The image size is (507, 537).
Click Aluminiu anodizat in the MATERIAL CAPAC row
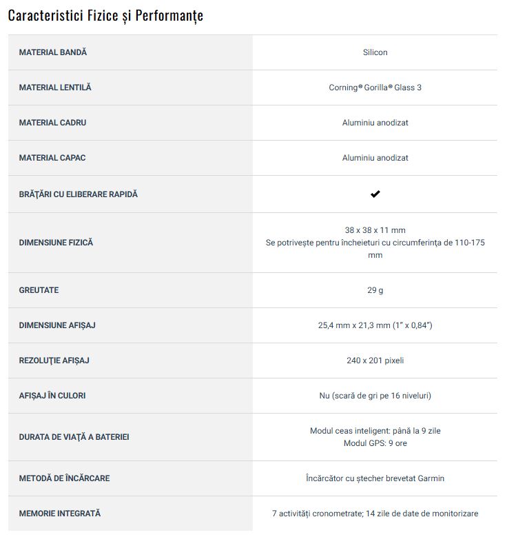[375, 158]
